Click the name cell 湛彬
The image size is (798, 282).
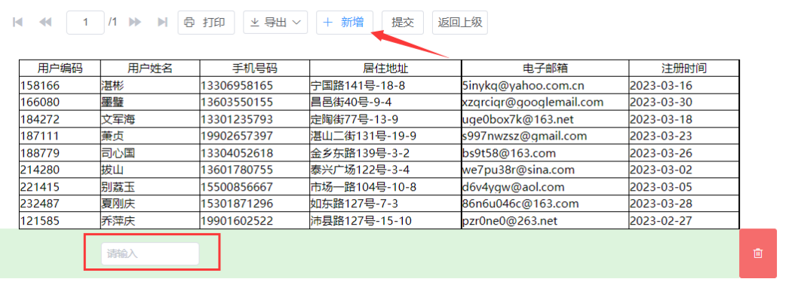click(x=150, y=85)
